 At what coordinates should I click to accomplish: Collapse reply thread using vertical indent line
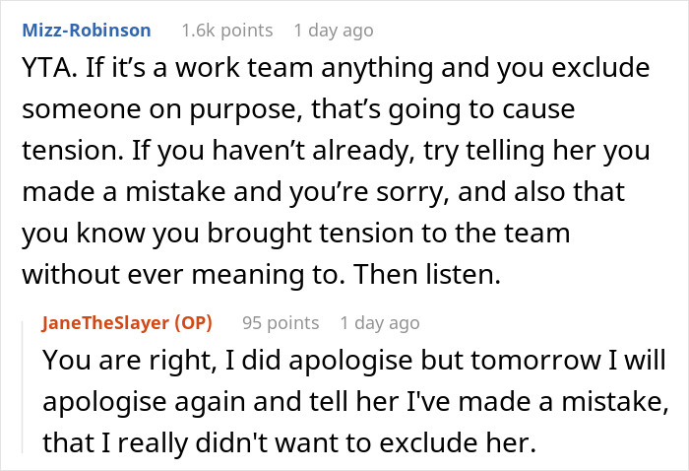[23, 382]
